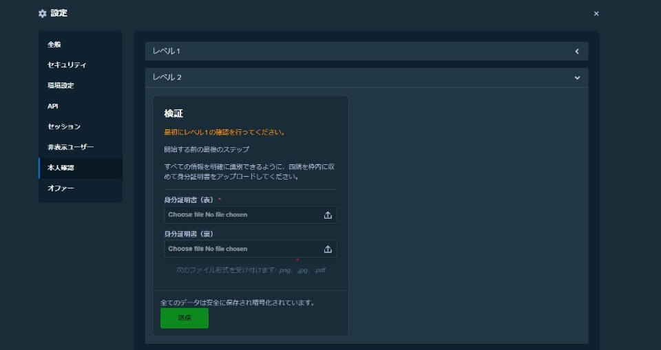This screenshot has height=350, width=661.
Task: Select 本人確認 in the sidebar
Action: (81, 168)
